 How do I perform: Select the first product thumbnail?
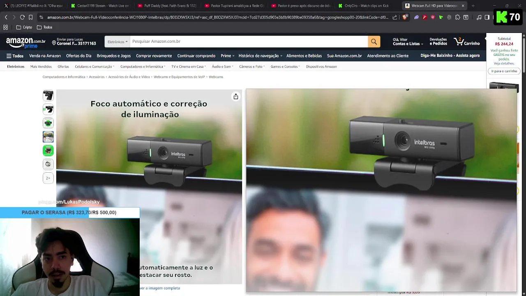pos(48,96)
